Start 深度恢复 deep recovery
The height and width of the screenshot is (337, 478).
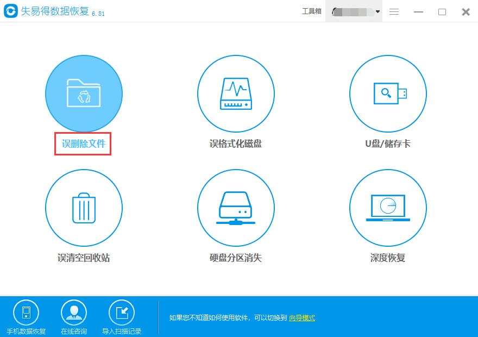click(x=388, y=208)
